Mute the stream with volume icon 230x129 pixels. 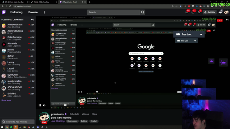44,105
